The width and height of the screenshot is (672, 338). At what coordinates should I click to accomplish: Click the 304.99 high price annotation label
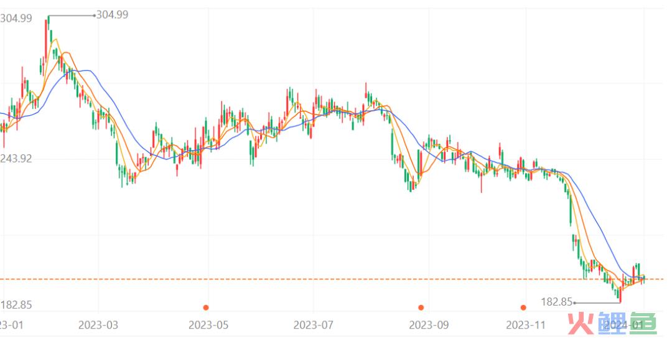coord(113,14)
